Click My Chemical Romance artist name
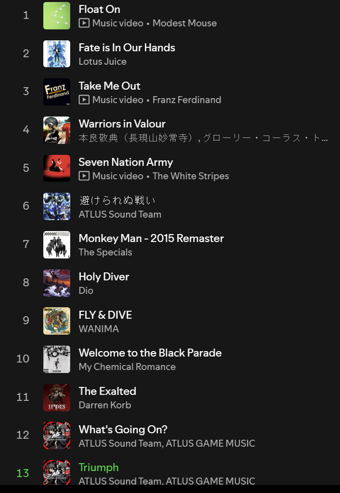The image size is (340, 493). point(127,367)
